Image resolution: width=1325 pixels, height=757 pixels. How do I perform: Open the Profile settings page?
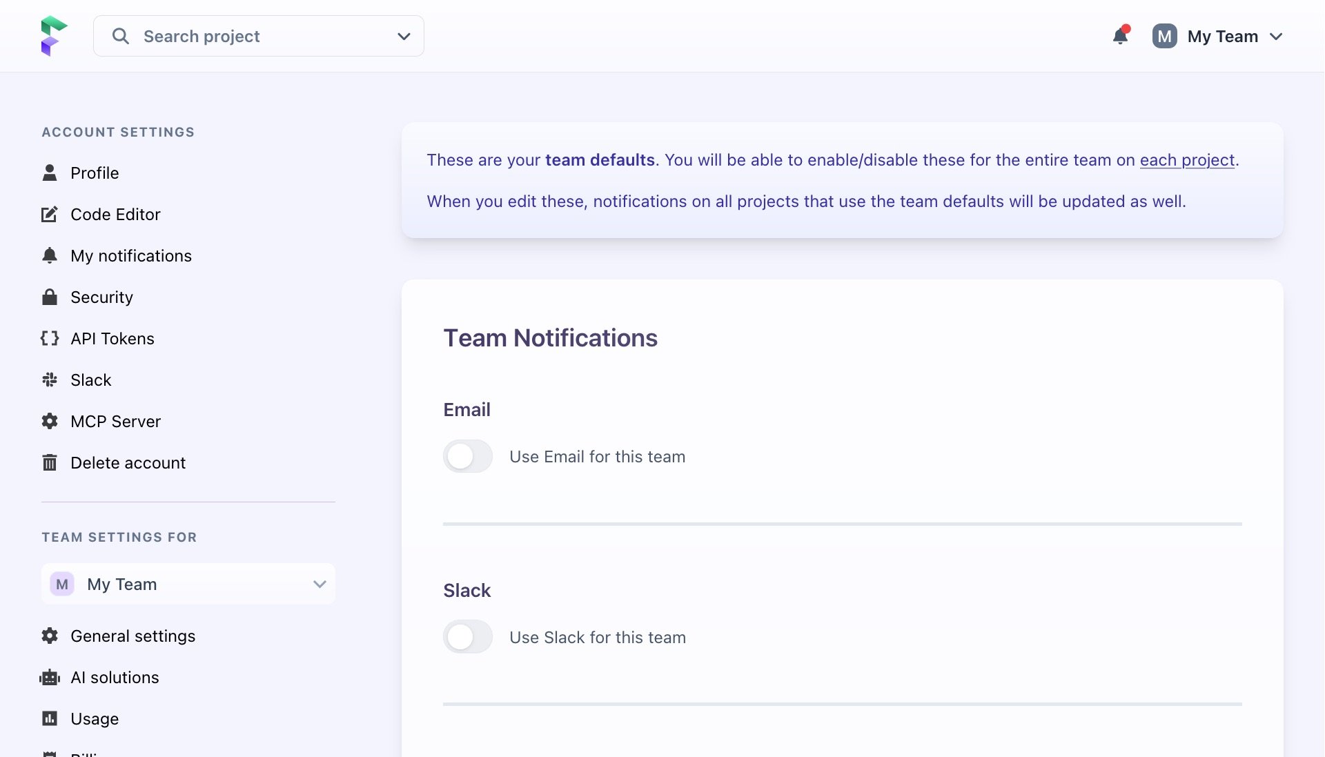95,173
